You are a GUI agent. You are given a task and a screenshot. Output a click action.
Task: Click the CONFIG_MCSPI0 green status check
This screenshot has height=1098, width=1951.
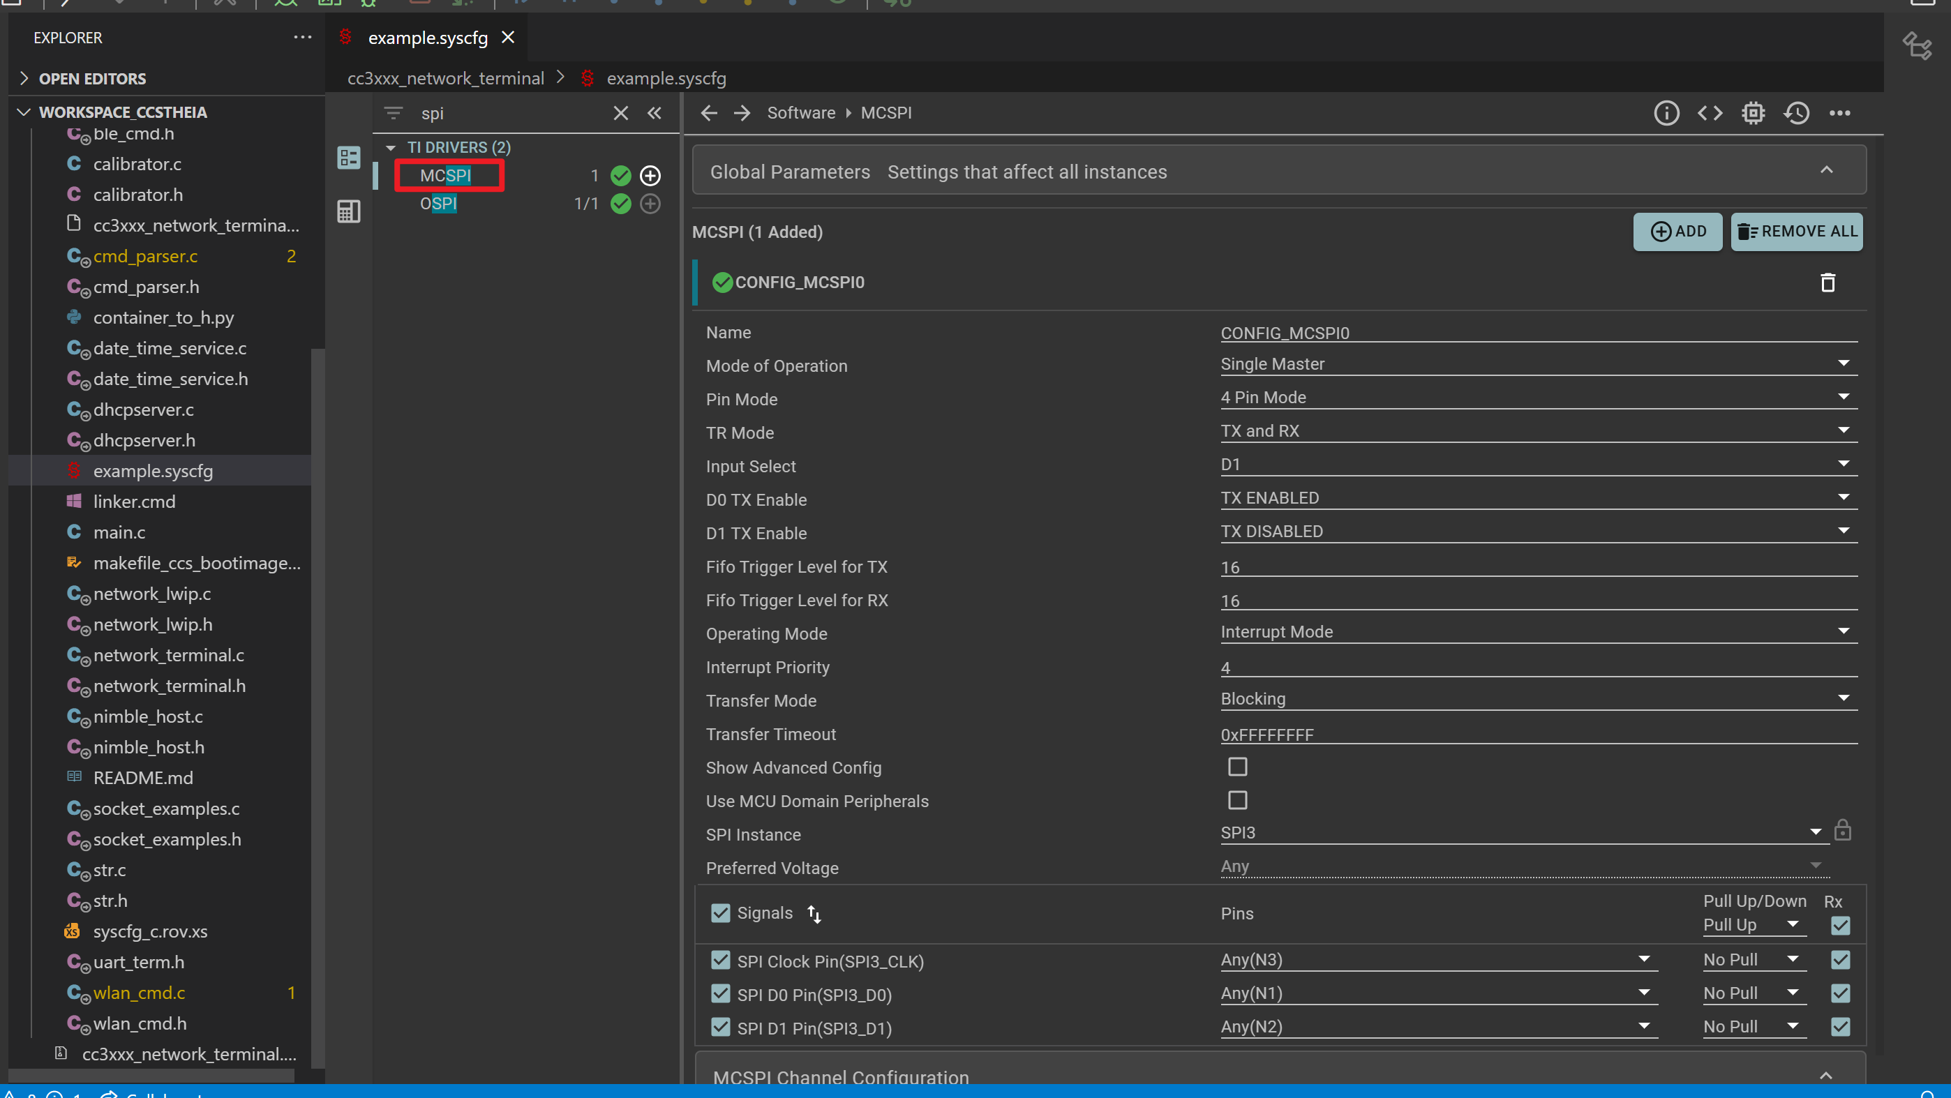click(722, 283)
